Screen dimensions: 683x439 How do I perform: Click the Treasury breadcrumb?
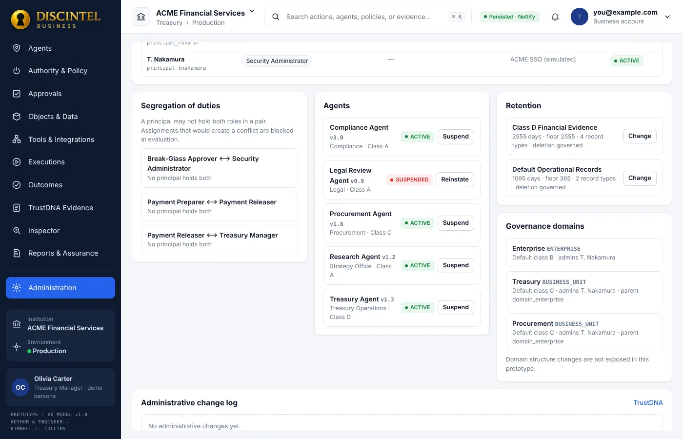[169, 23]
